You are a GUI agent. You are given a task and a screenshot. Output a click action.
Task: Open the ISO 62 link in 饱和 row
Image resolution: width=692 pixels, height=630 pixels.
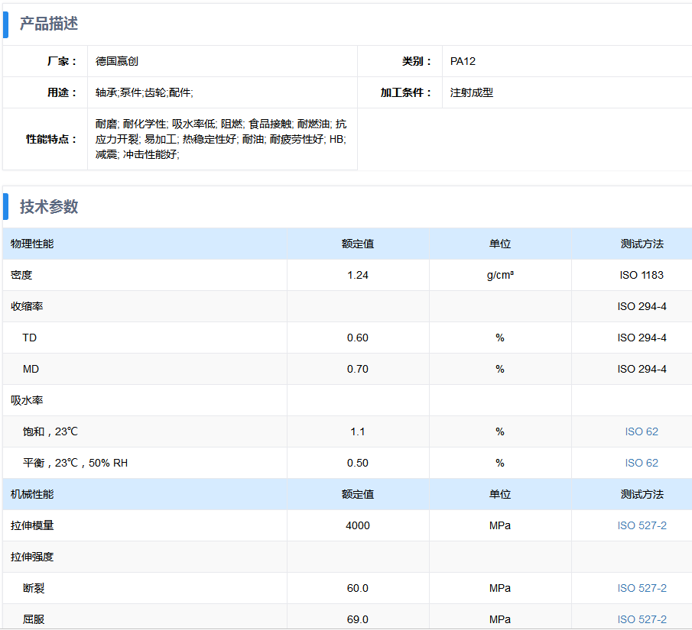coord(641,431)
